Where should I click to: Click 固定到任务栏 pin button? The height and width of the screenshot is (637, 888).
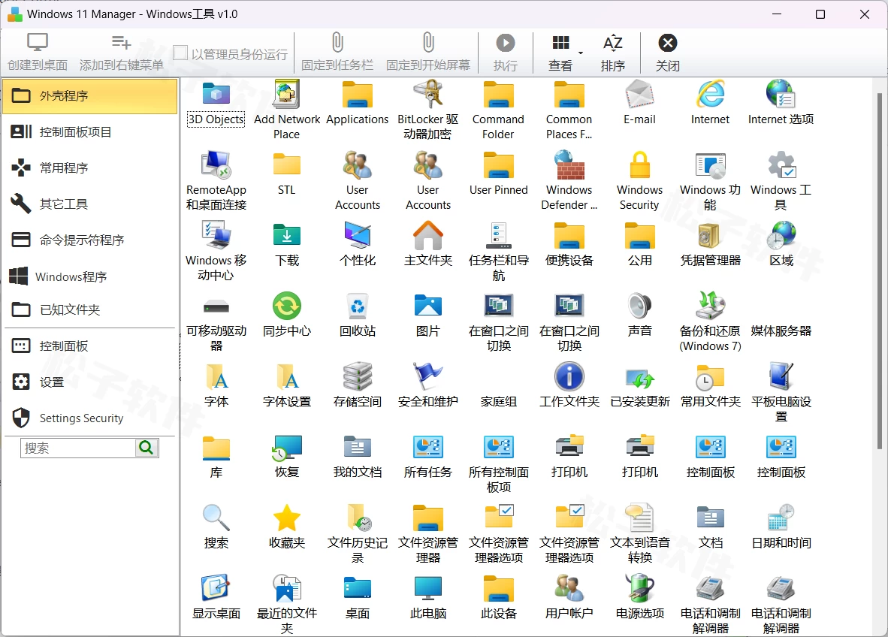tap(337, 52)
